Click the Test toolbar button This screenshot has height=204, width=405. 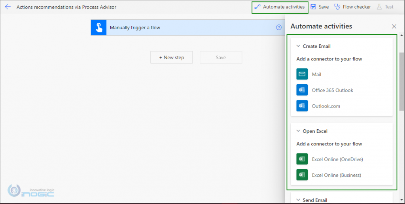385,7
